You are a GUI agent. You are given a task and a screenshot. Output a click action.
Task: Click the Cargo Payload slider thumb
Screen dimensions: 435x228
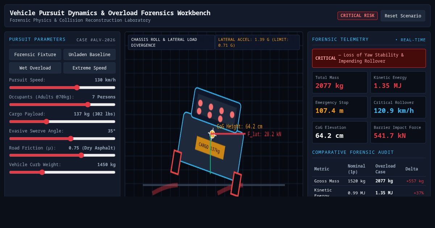[x=46, y=122]
